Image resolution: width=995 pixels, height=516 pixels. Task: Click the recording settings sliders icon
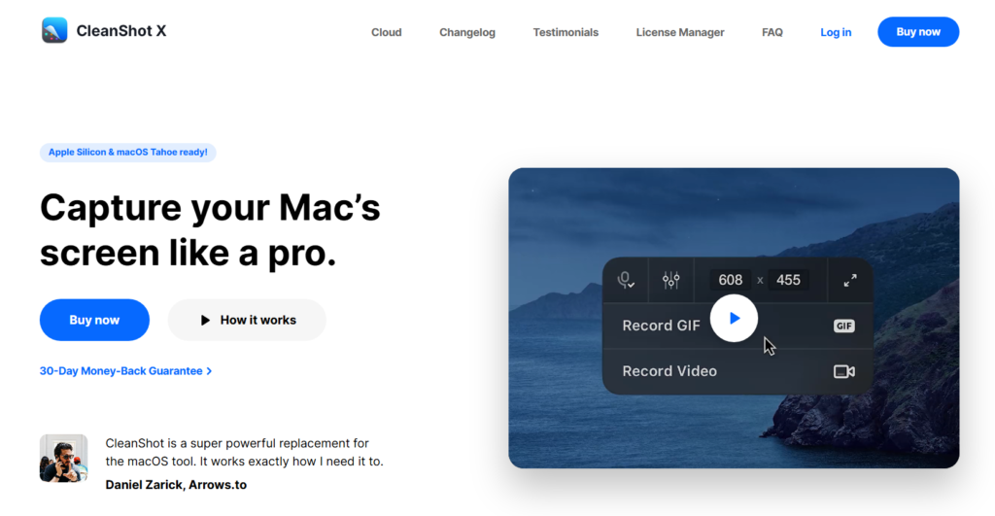point(671,280)
